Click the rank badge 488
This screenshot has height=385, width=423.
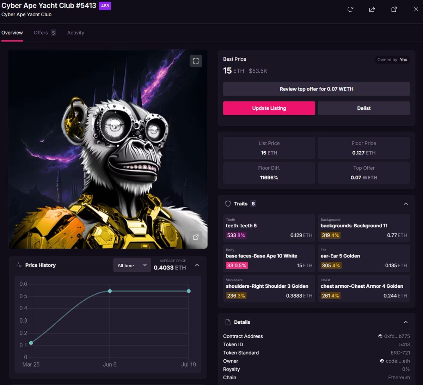coord(105,6)
